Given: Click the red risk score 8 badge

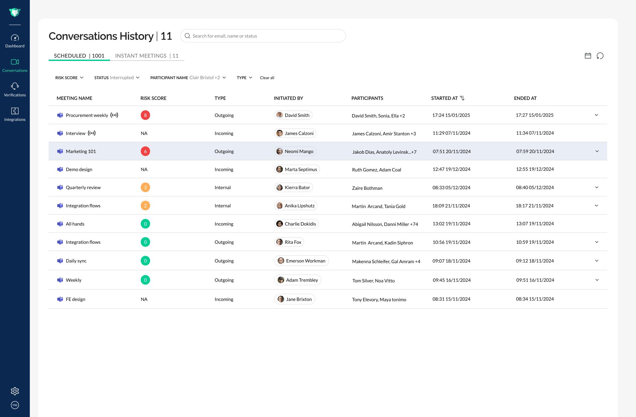Looking at the screenshot, I should coord(145,115).
